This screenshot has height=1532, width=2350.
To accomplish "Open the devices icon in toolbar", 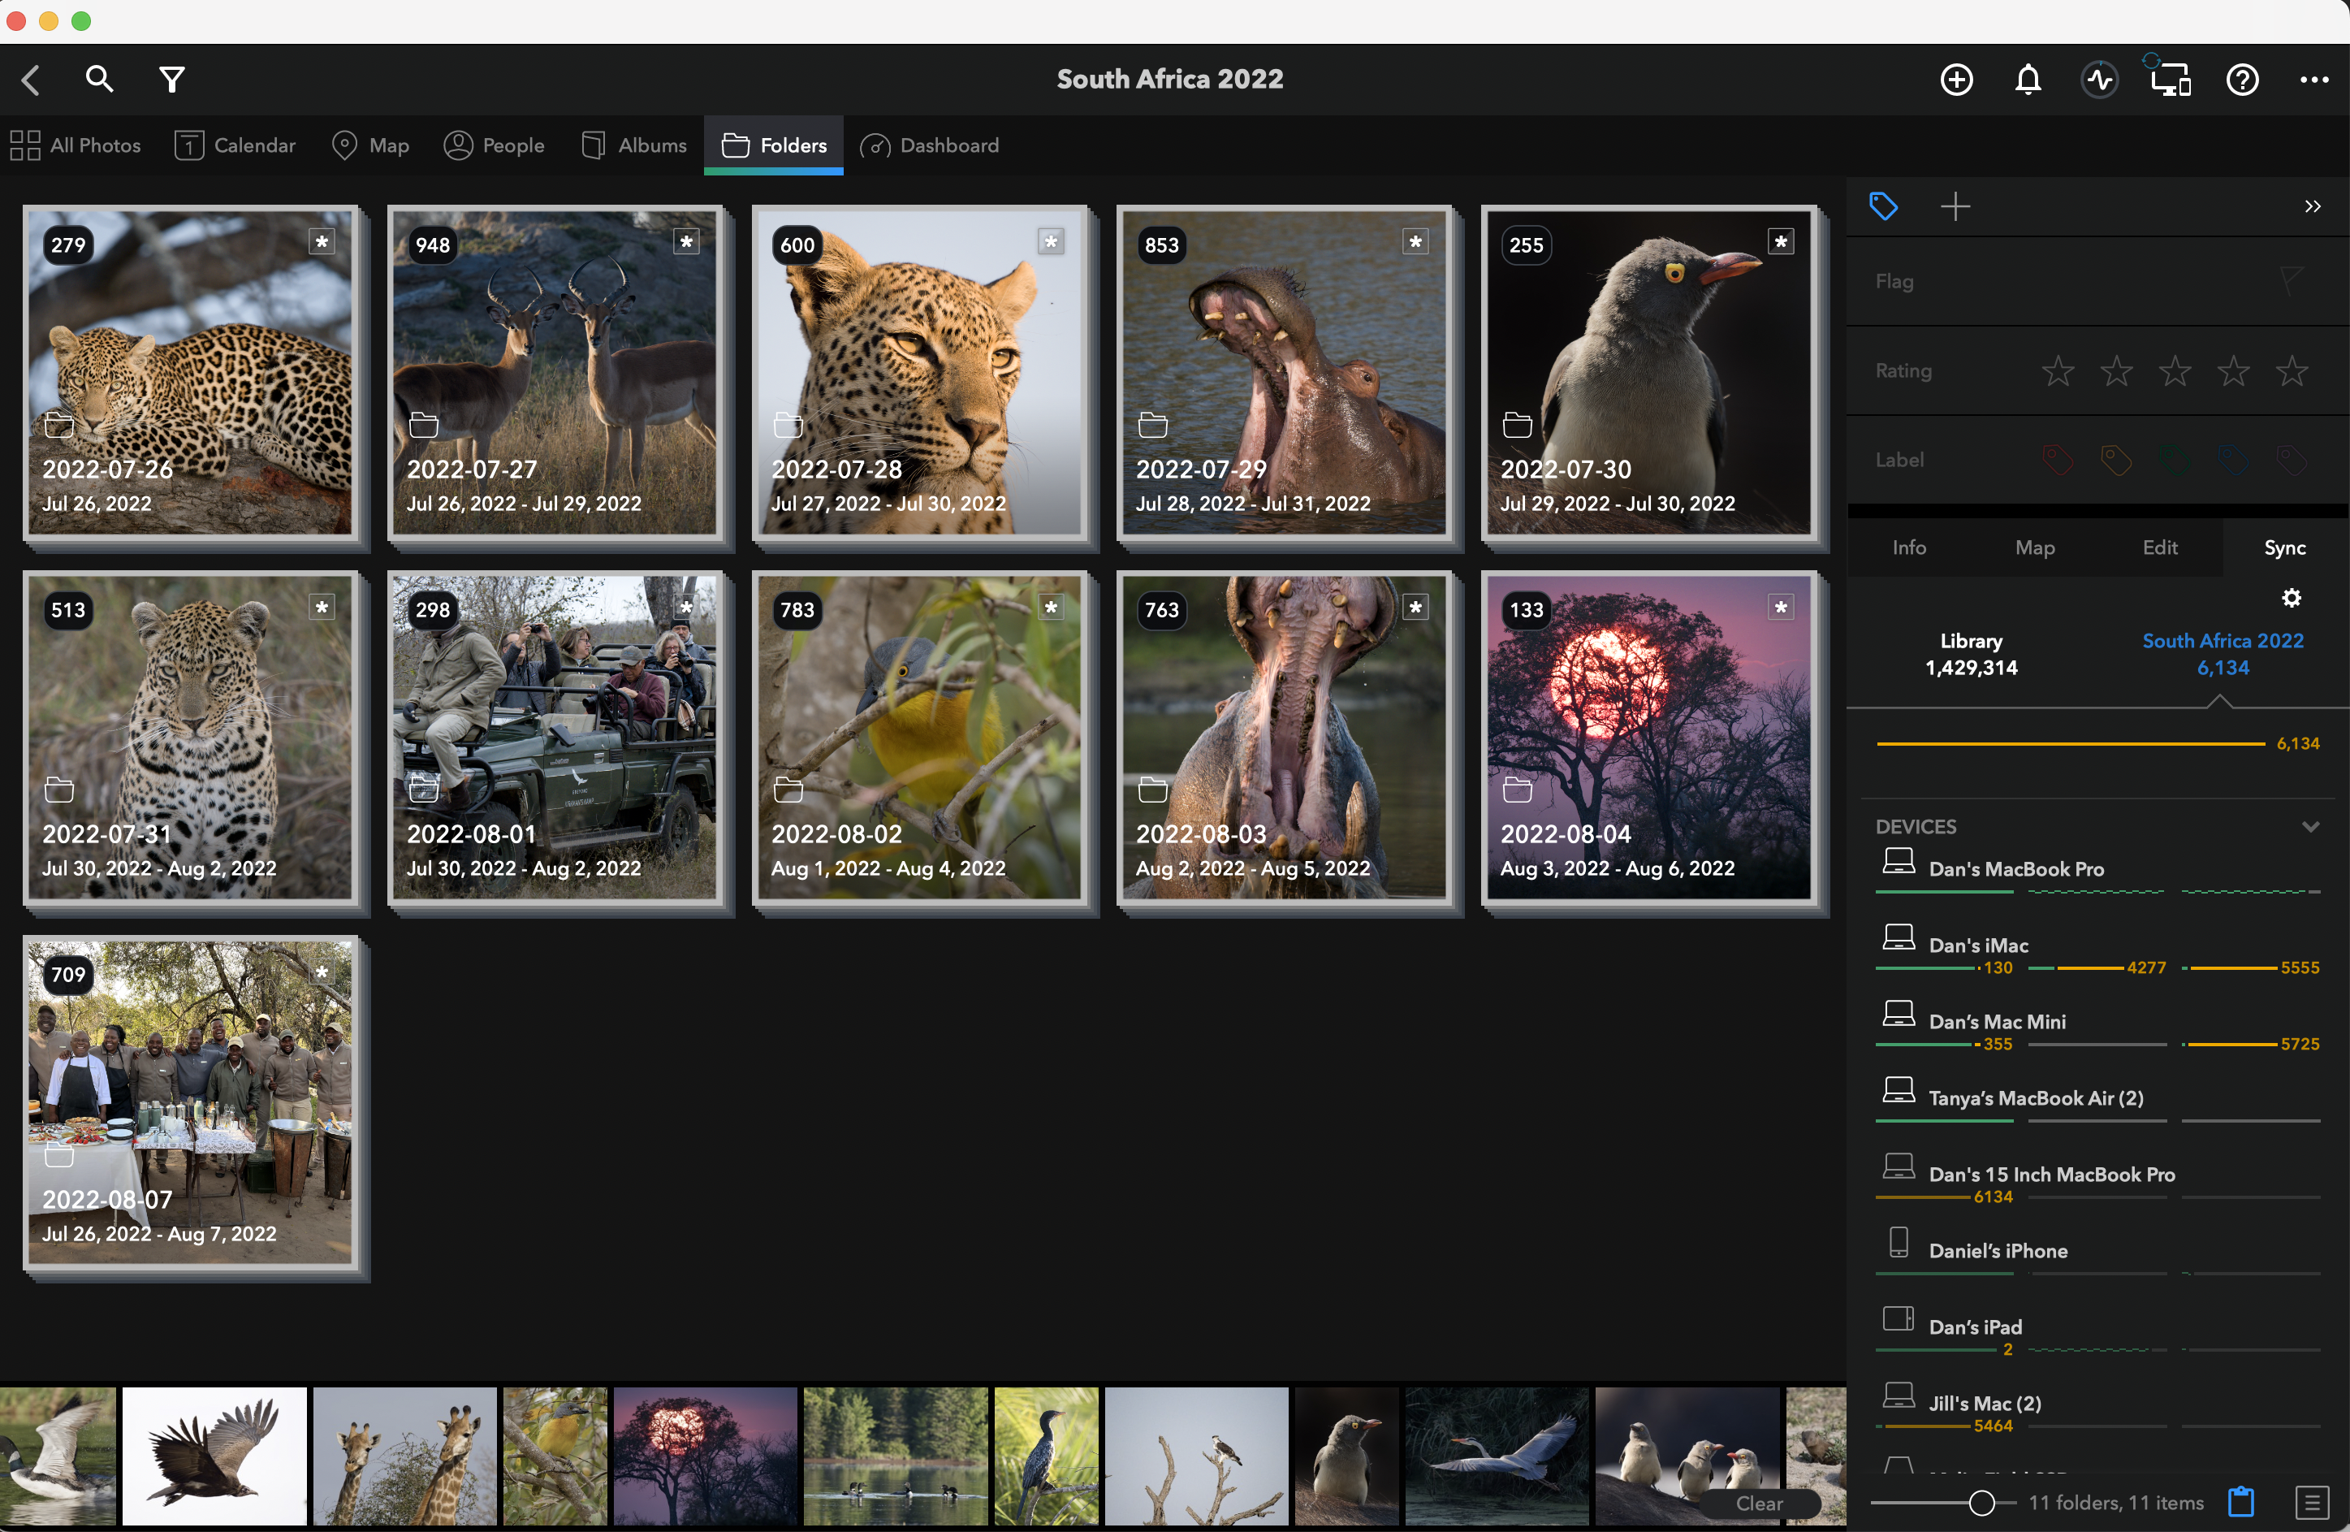I will coord(2171,78).
